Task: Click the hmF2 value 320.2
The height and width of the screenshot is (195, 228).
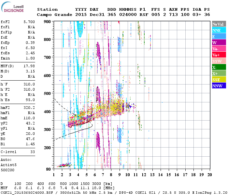Action: (29, 108)
